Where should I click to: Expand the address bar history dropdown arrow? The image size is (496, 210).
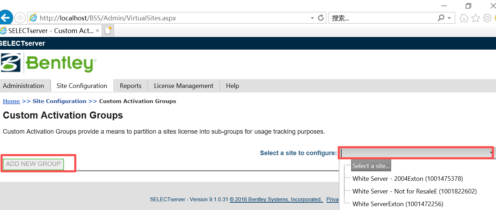pos(312,18)
